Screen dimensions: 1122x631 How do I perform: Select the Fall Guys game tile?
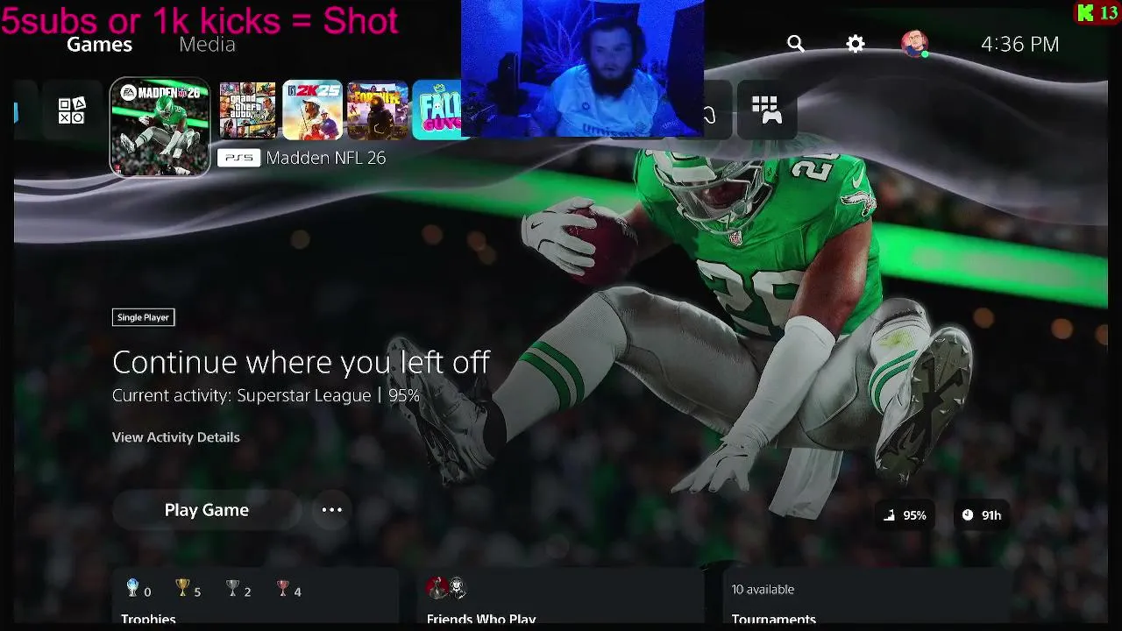coord(437,110)
